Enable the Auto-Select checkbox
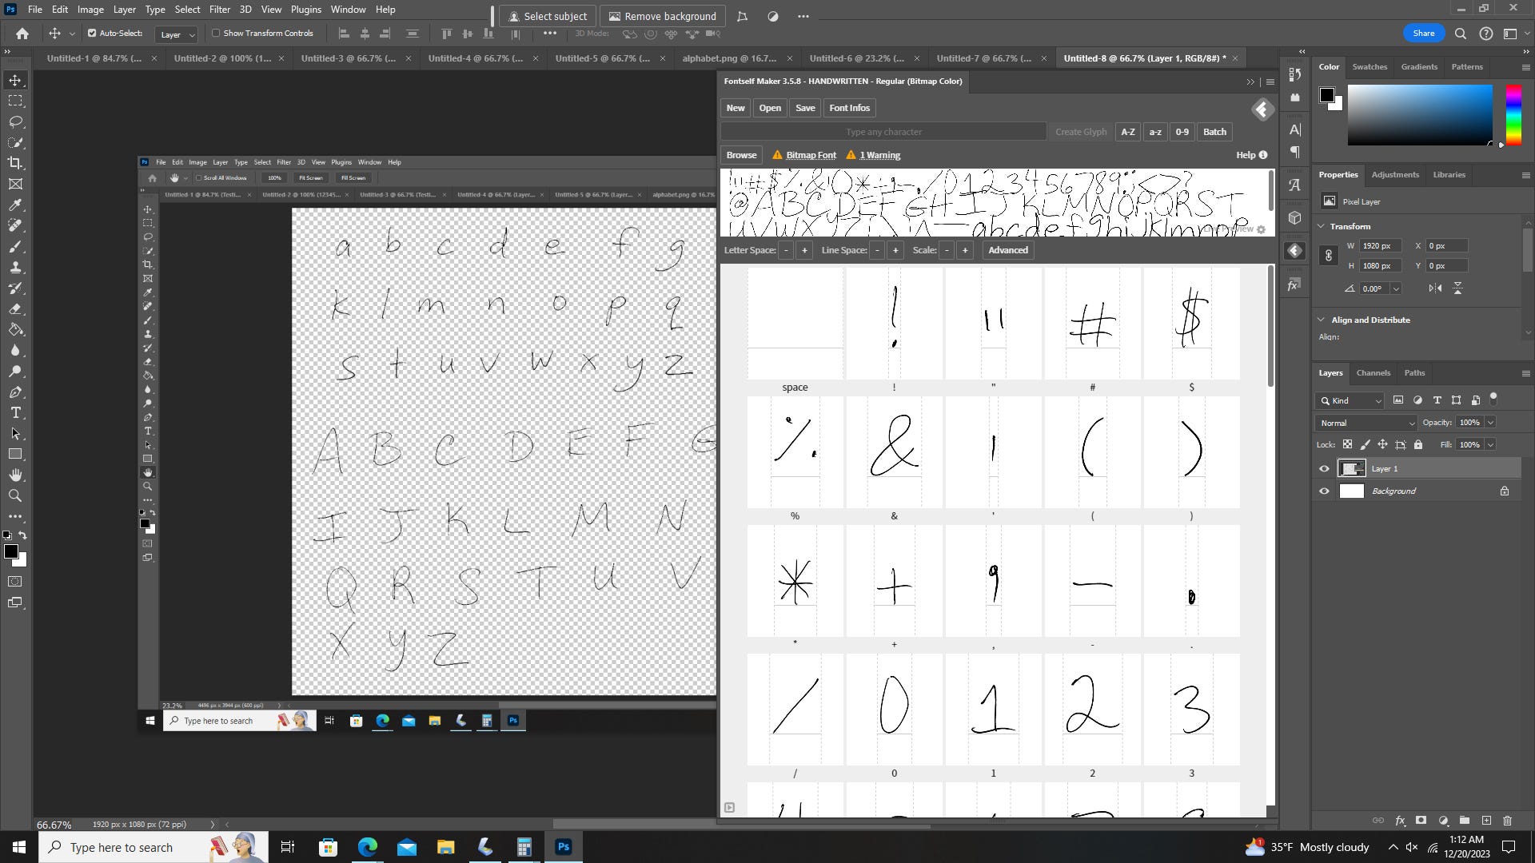1535x863 pixels. coord(90,33)
